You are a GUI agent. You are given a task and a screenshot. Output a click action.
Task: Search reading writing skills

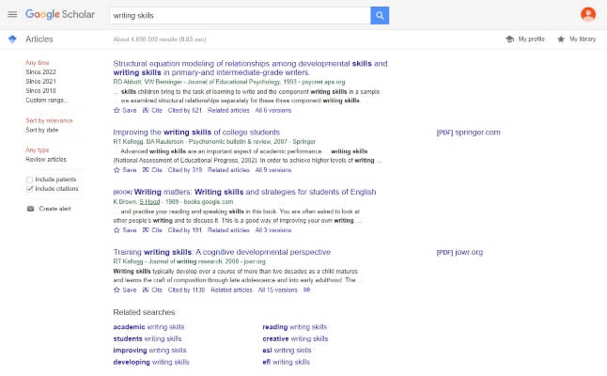click(295, 327)
